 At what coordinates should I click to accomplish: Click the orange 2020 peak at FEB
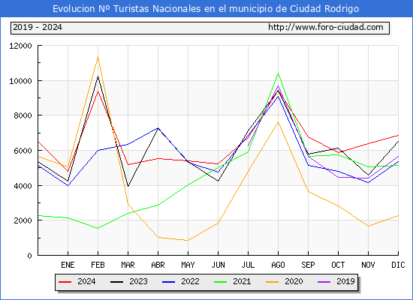coord(98,56)
